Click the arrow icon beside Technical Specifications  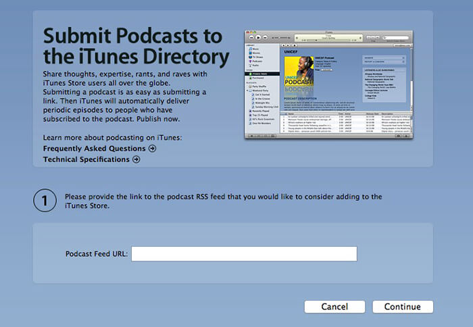point(136,159)
